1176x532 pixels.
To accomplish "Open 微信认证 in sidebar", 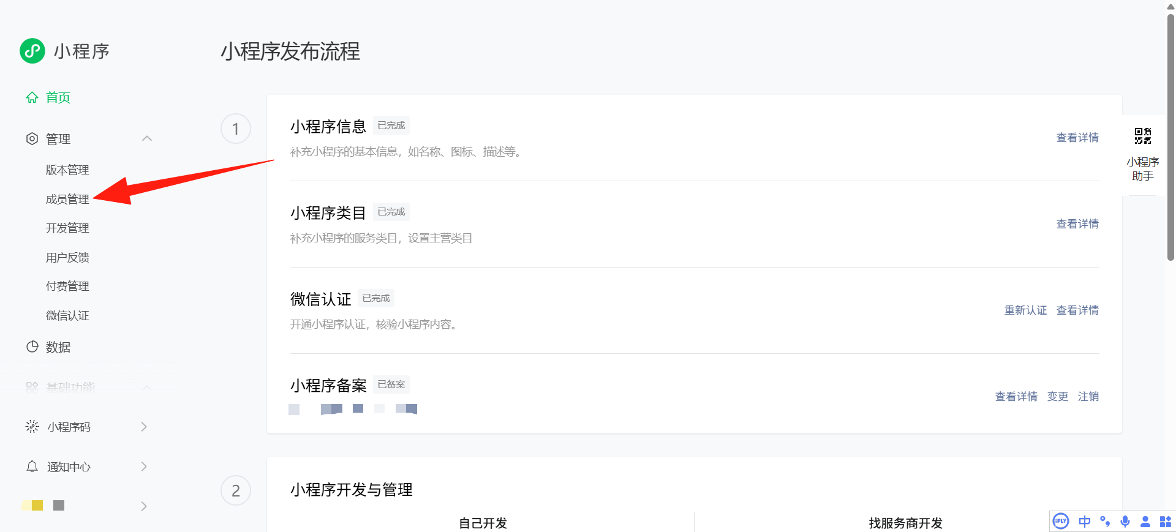I will tap(67, 315).
